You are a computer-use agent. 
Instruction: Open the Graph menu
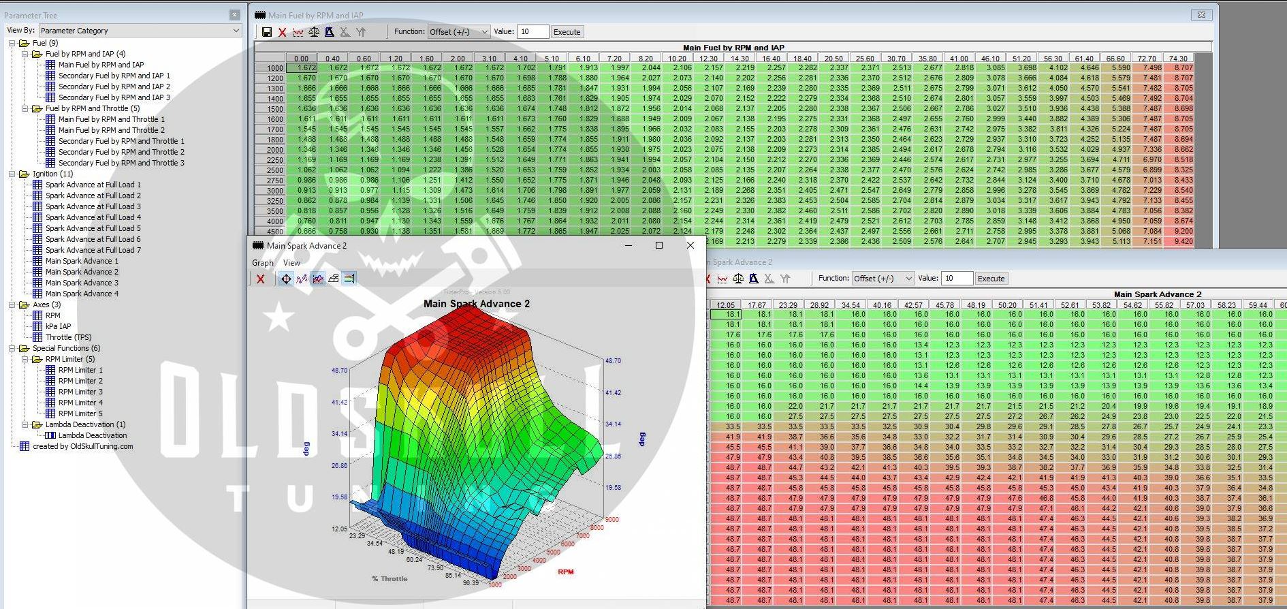point(263,263)
